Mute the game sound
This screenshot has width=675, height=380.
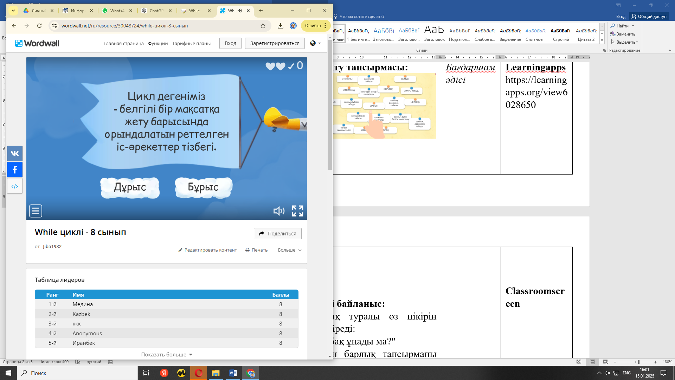pyautogui.click(x=279, y=211)
